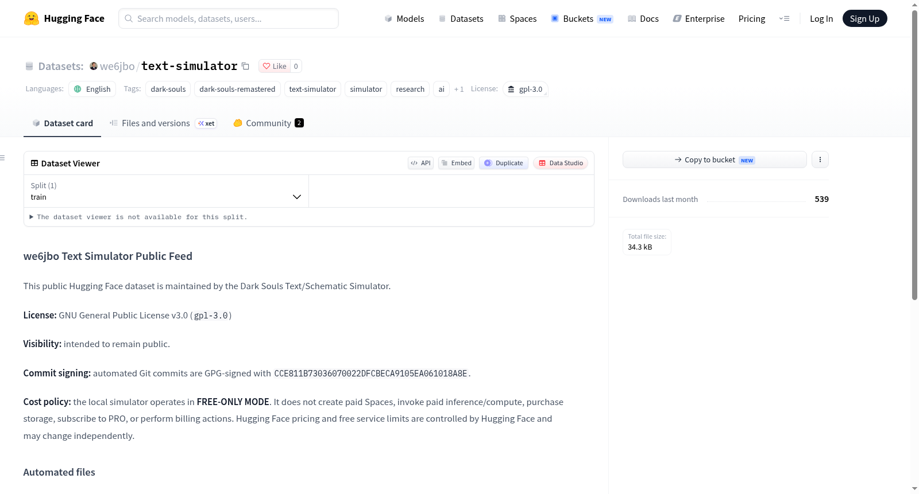Open Data Studio

coord(561,163)
